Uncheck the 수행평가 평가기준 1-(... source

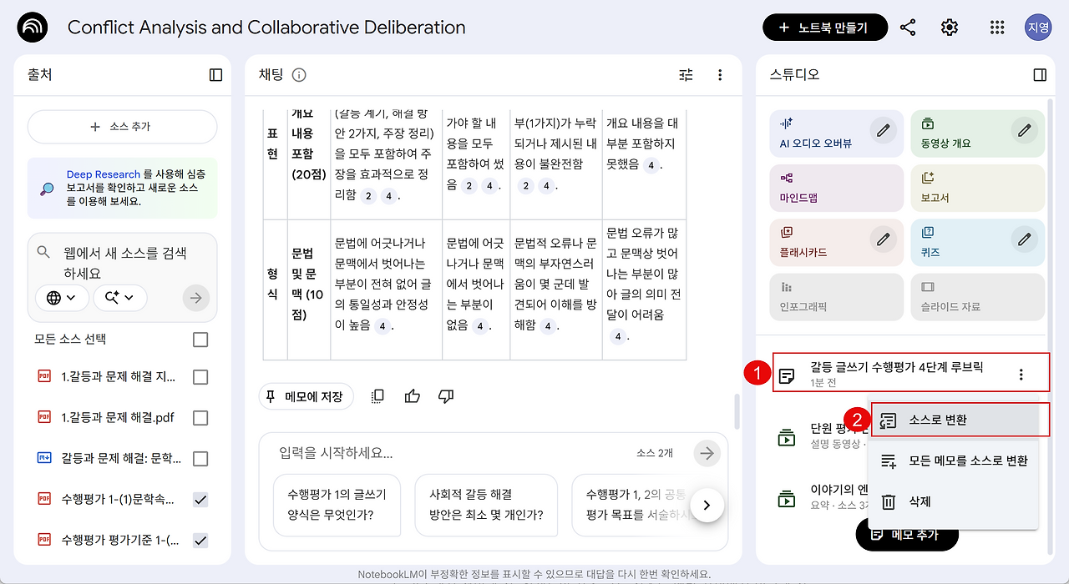(x=200, y=540)
